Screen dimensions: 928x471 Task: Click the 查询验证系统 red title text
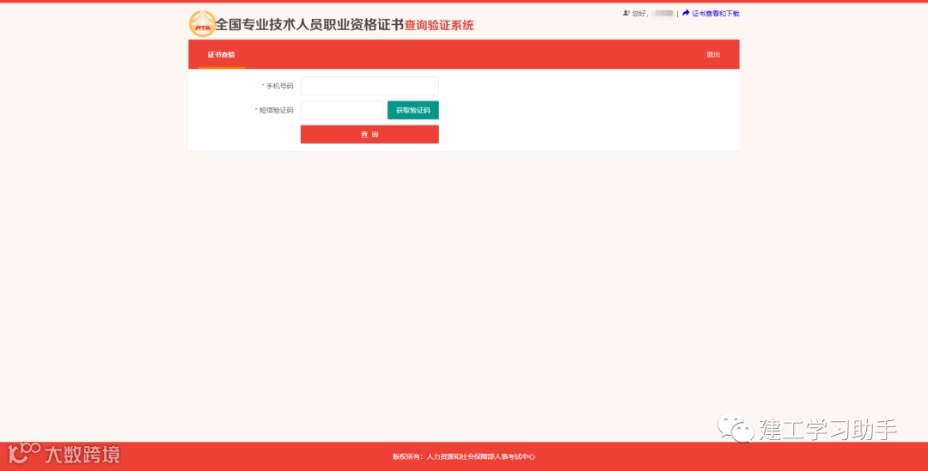tap(439, 25)
